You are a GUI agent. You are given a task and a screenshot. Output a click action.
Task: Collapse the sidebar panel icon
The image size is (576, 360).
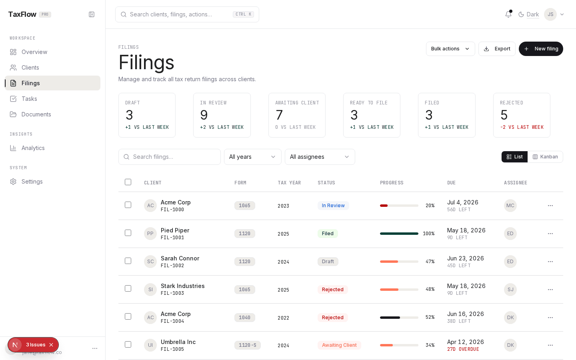[x=92, y=14]
